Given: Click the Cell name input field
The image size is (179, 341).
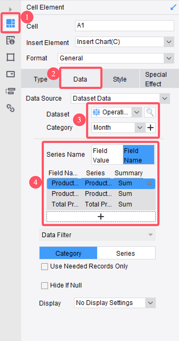Looking at the screenshot, I should 124,26.
